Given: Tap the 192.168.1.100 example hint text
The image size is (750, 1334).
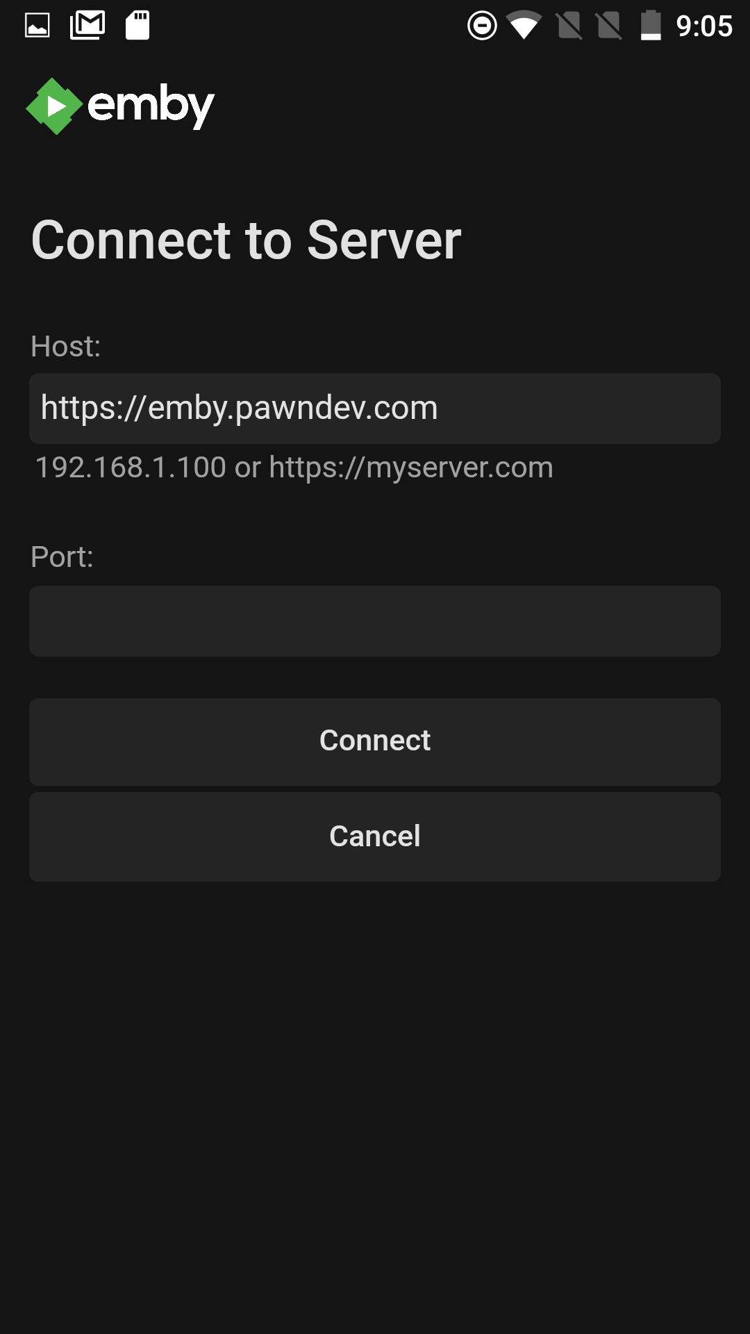Looking at the screenshot, I should coord(131,467).
